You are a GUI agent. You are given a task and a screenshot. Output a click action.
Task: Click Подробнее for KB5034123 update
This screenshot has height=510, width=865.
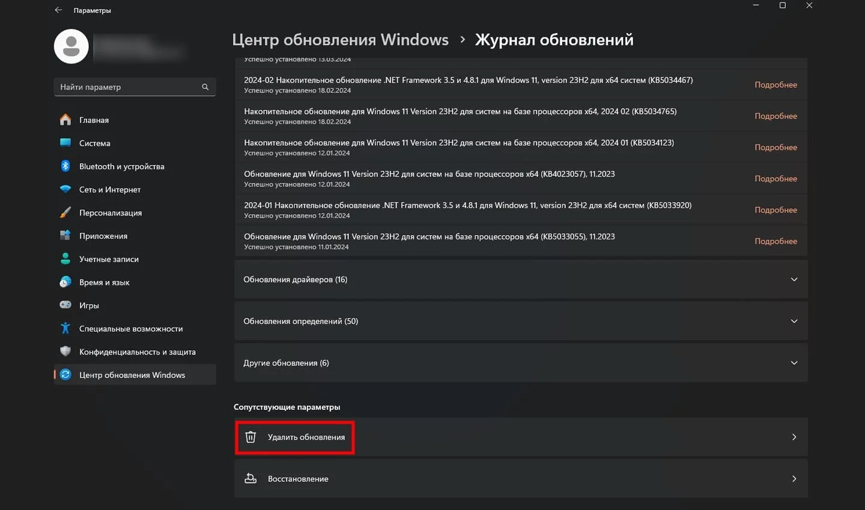[x=775, y=147]
